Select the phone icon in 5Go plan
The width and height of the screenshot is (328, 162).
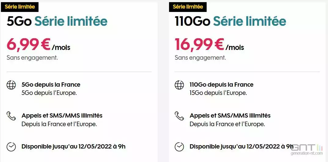(x=11, y=116)
